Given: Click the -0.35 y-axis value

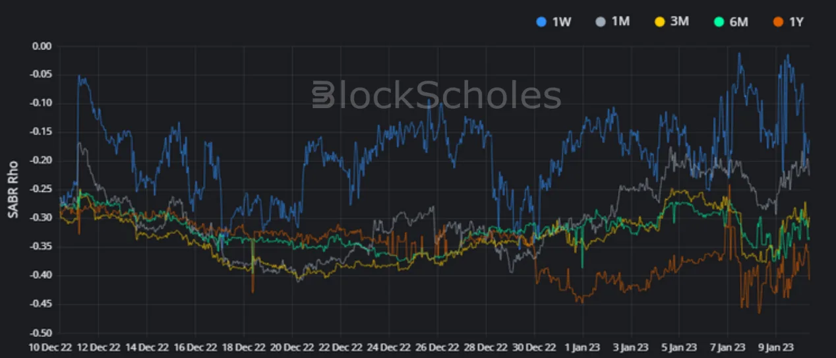Looking at the screenshot, I should tap(40, 247).
